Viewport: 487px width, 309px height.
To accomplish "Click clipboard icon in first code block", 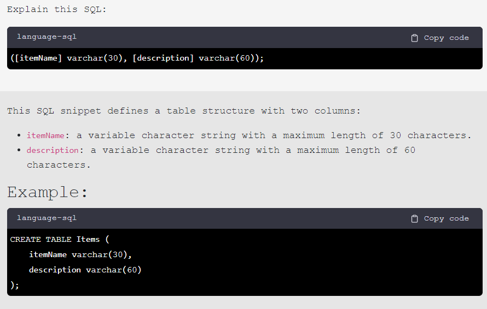I will (414, 38).
